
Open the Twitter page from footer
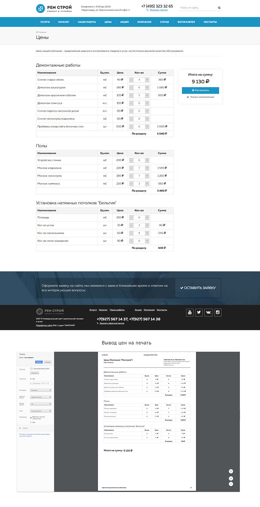(199, 312)
